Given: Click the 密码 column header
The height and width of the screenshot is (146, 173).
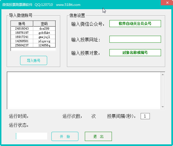Looking at the screenshot, I should (44, 24).
